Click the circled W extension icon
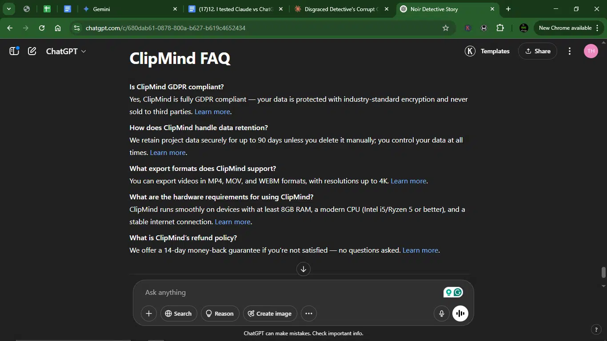This screenshot has height=341, width=607. 484,28
